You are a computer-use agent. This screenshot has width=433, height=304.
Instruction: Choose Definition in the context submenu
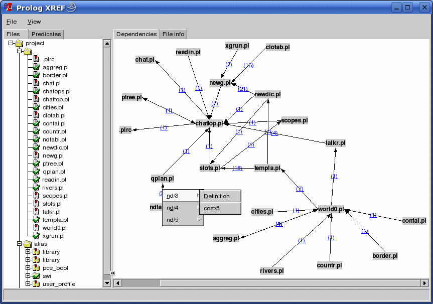click(217, 196)
